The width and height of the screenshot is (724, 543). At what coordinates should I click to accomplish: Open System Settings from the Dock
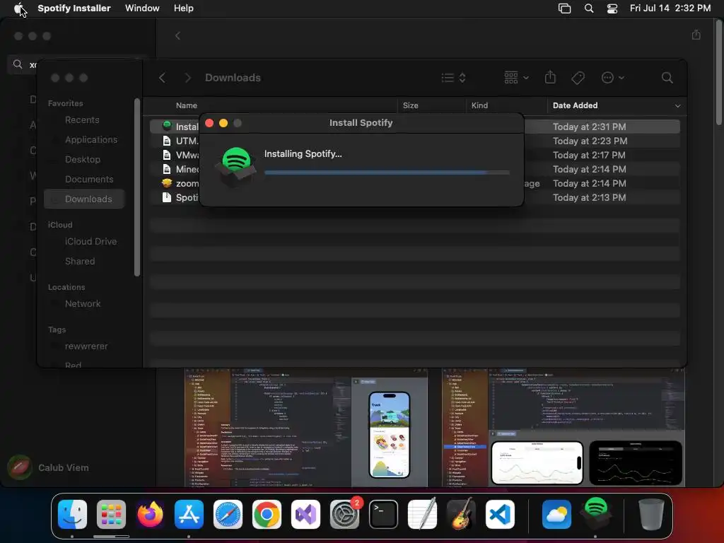coord(345,514)
